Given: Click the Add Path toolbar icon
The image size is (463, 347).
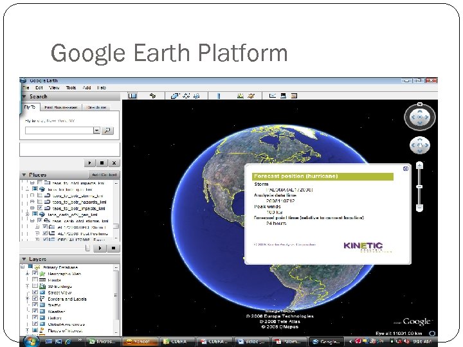Looking at the screenshot, I should (186, 96).
